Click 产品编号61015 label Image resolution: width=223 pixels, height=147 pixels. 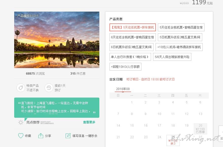[28, 16]
